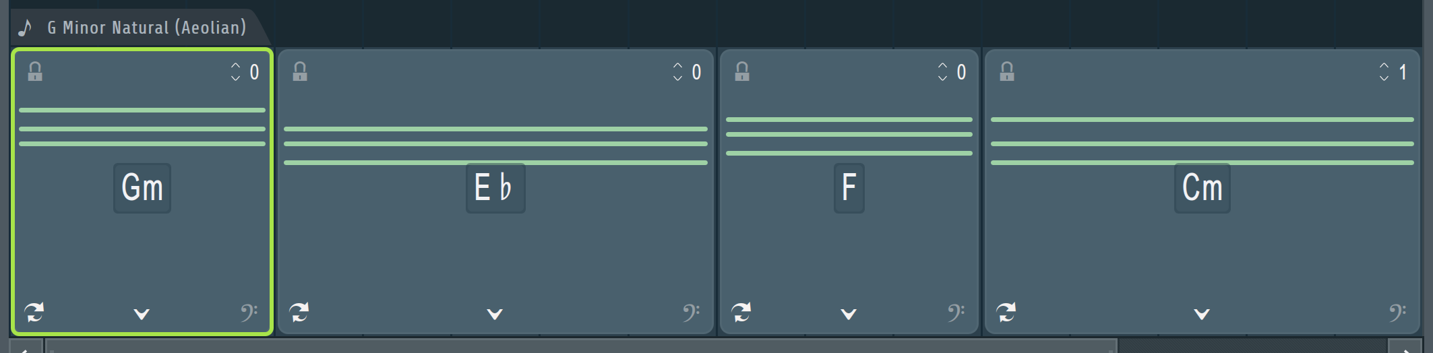Viewport: 1433px width, 353px height.
Task: Click the refresh icon on the Cm block
Action: [1006, 312]
